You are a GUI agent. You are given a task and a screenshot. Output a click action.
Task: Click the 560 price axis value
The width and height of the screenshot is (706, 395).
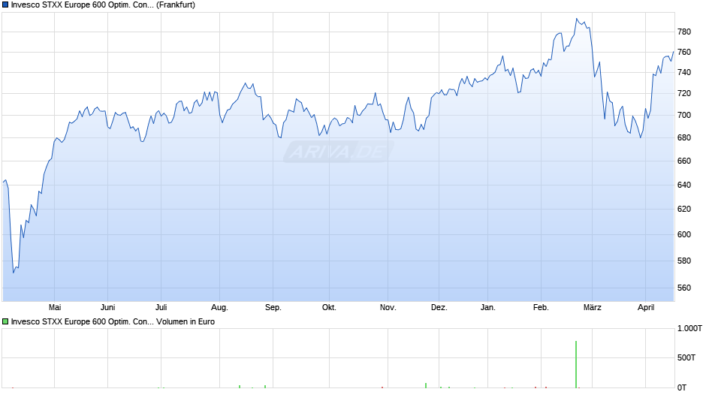684,288
